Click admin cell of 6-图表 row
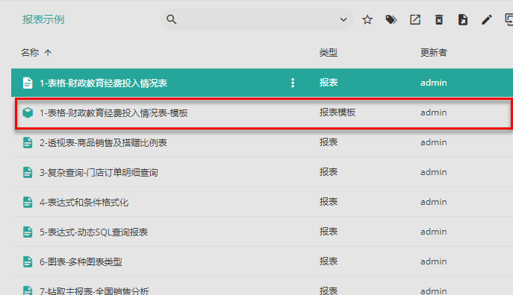The image size is (513, 295). click(434, 261)
